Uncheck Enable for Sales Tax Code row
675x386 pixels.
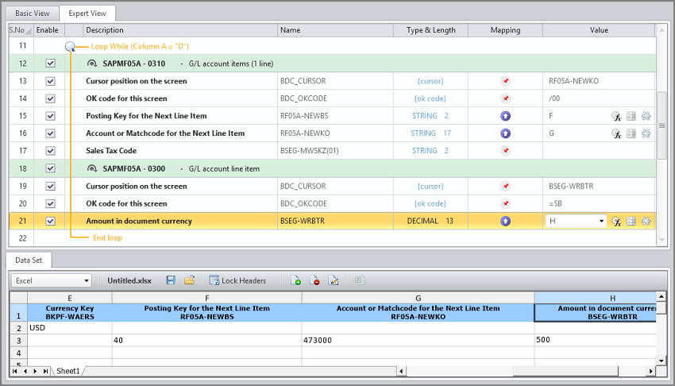[50, 151]
